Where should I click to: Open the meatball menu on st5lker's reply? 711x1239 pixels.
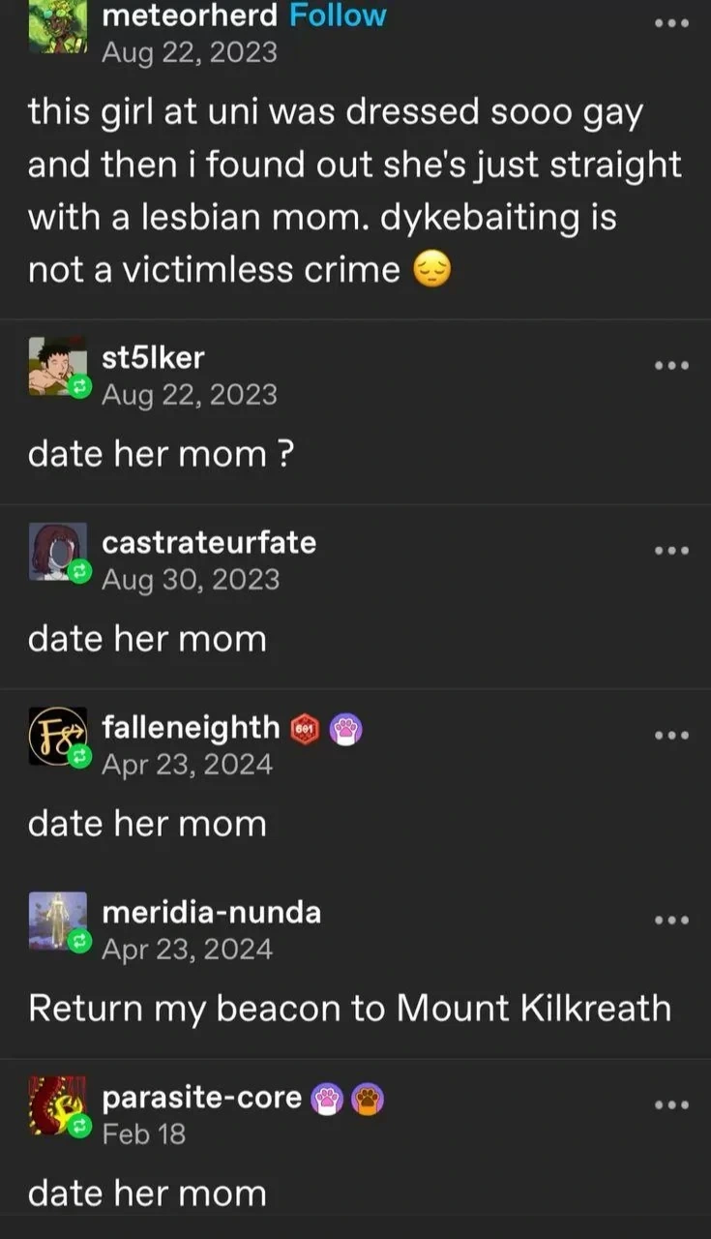click(x=670, y=365)
